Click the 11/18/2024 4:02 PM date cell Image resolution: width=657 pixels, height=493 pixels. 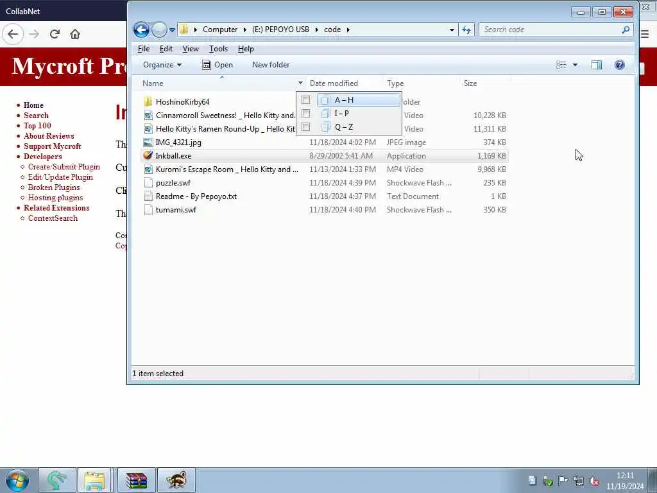pos(343,142)
